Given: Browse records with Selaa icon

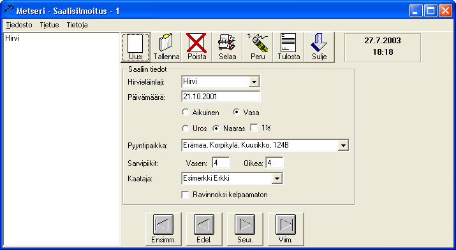Looking at the screenshot, I should pyautogui.click(x=228, y=47).
